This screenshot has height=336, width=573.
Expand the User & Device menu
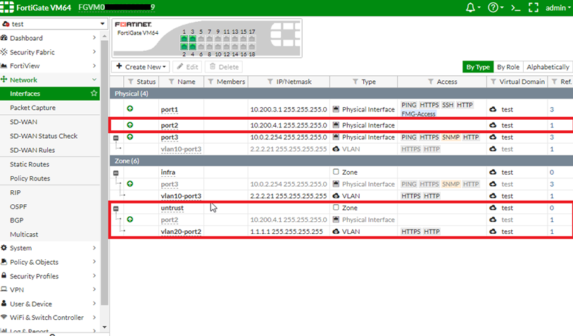[50, 304]
